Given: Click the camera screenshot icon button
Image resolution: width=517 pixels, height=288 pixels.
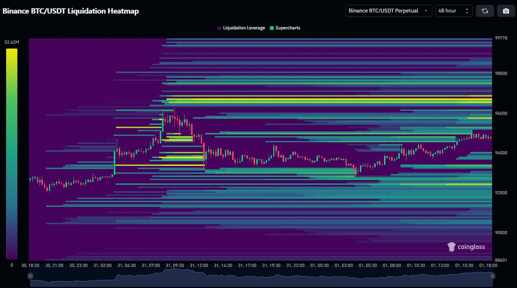Looking at the screenshot, I should (506, 11).
